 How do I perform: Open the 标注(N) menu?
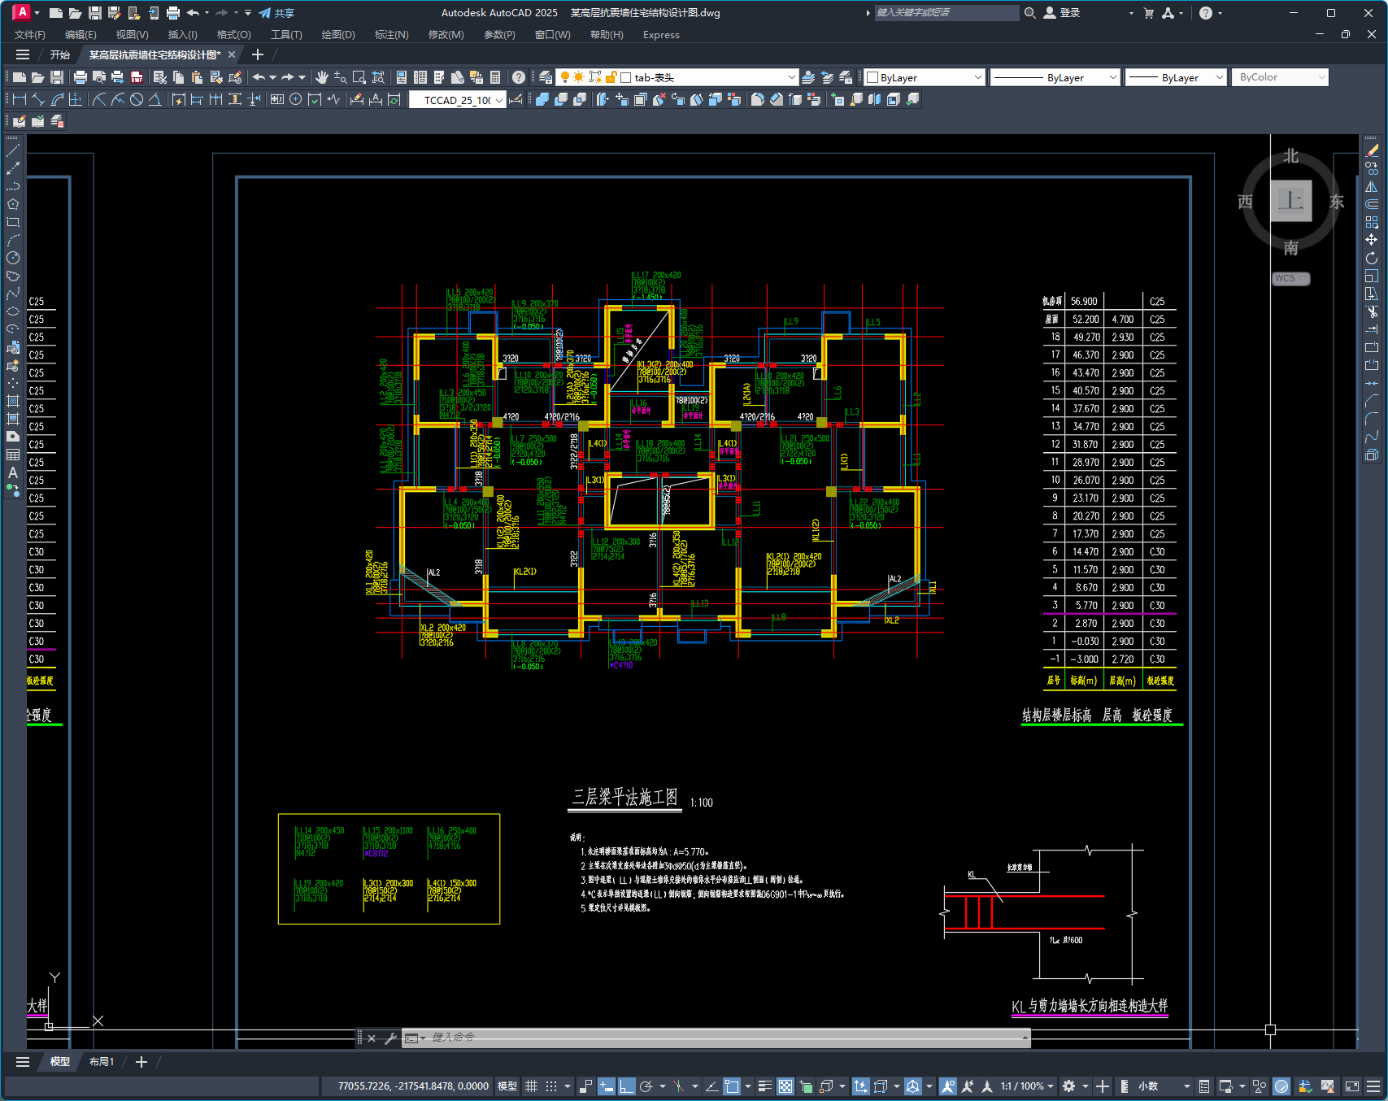pyautogui.click(x=391, y=35)
